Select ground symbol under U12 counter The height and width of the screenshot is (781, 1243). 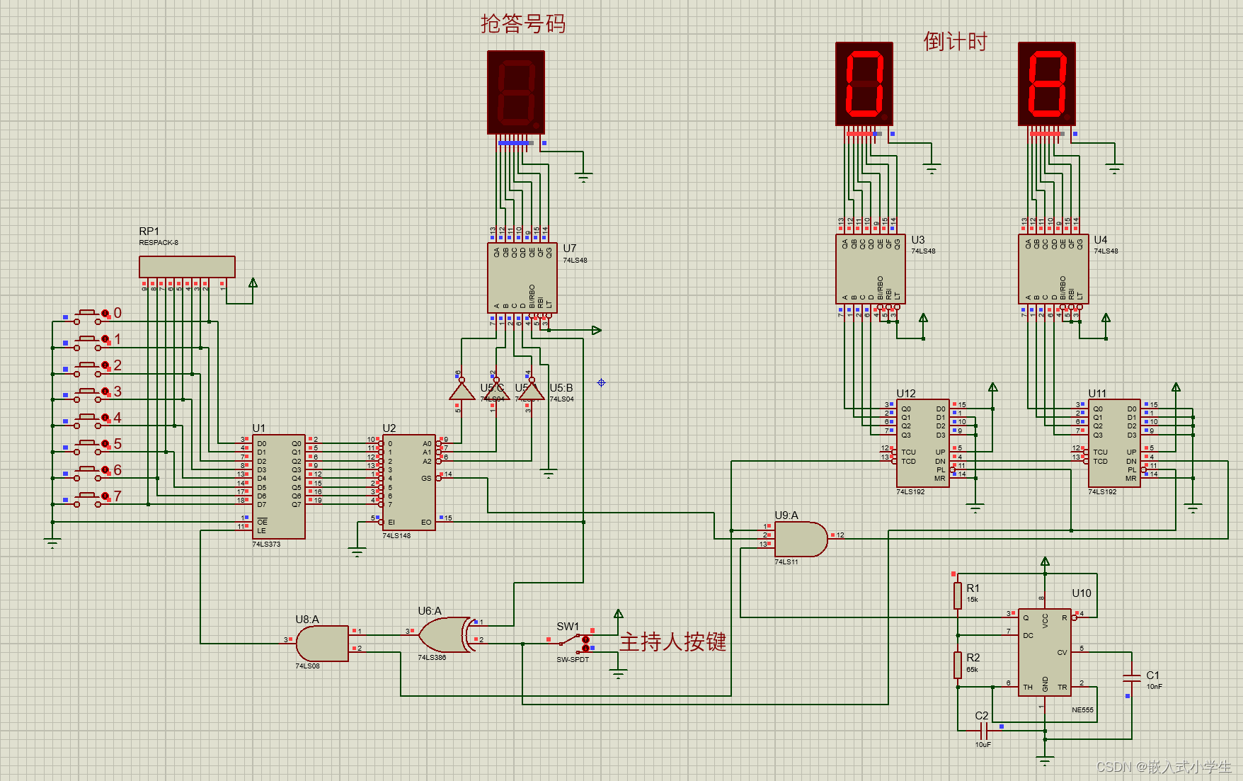point(975,508)
